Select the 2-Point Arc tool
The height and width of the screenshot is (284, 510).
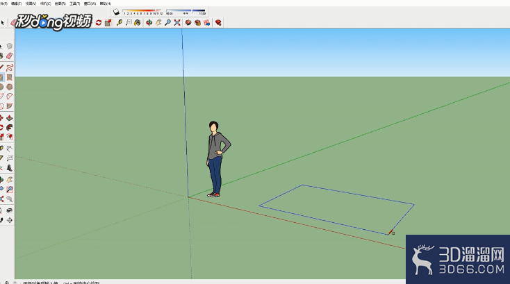point(10,97)
